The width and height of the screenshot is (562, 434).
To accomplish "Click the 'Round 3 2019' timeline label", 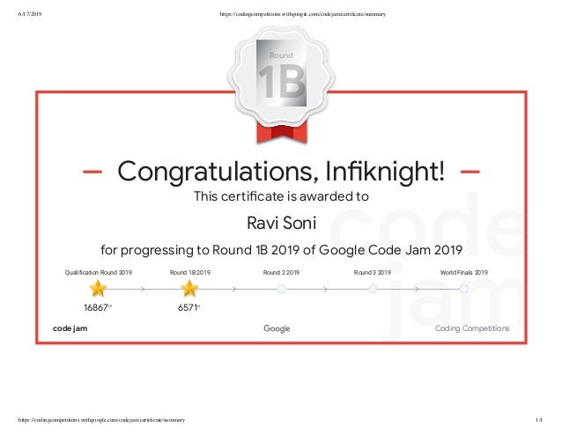I will [373, 273].
